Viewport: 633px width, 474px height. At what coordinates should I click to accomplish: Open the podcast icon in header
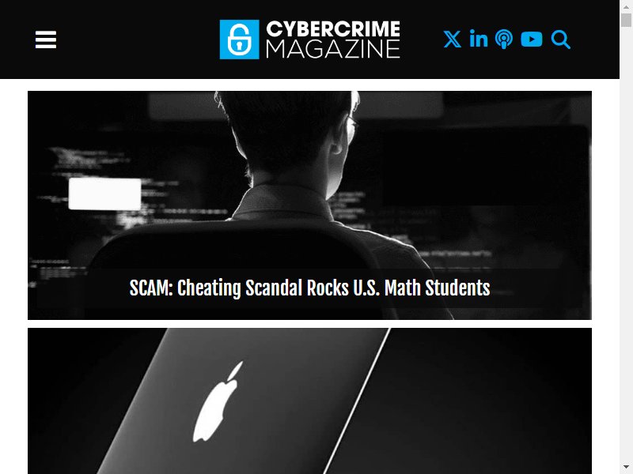point(504,39)
